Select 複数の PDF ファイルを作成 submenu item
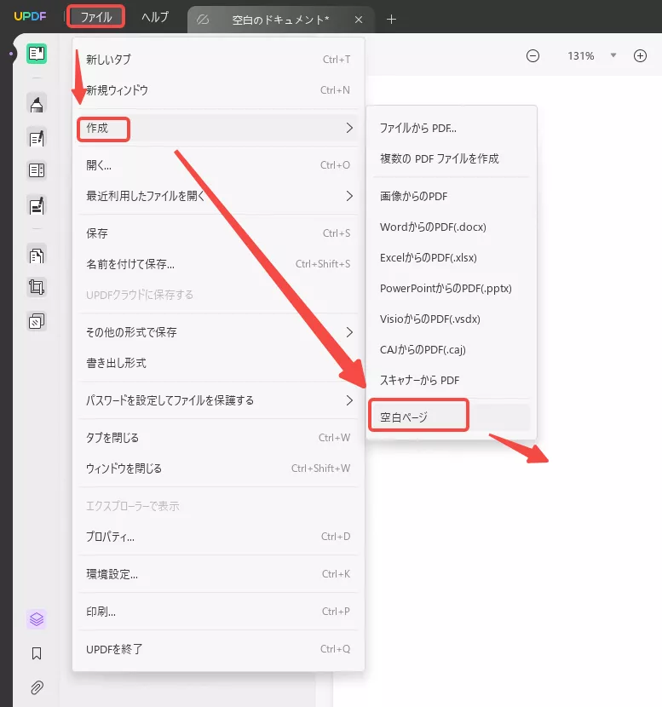 [x=452, y=158]
